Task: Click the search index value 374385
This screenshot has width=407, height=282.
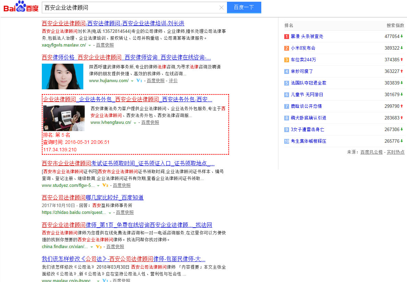Action: 392,60
